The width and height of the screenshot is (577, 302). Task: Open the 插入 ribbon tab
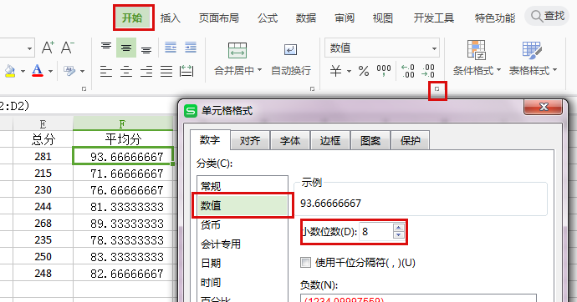pos(171,18)
